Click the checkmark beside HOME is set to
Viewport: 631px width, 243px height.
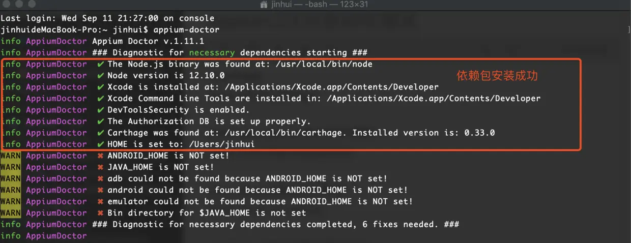(x=100, y=144)
